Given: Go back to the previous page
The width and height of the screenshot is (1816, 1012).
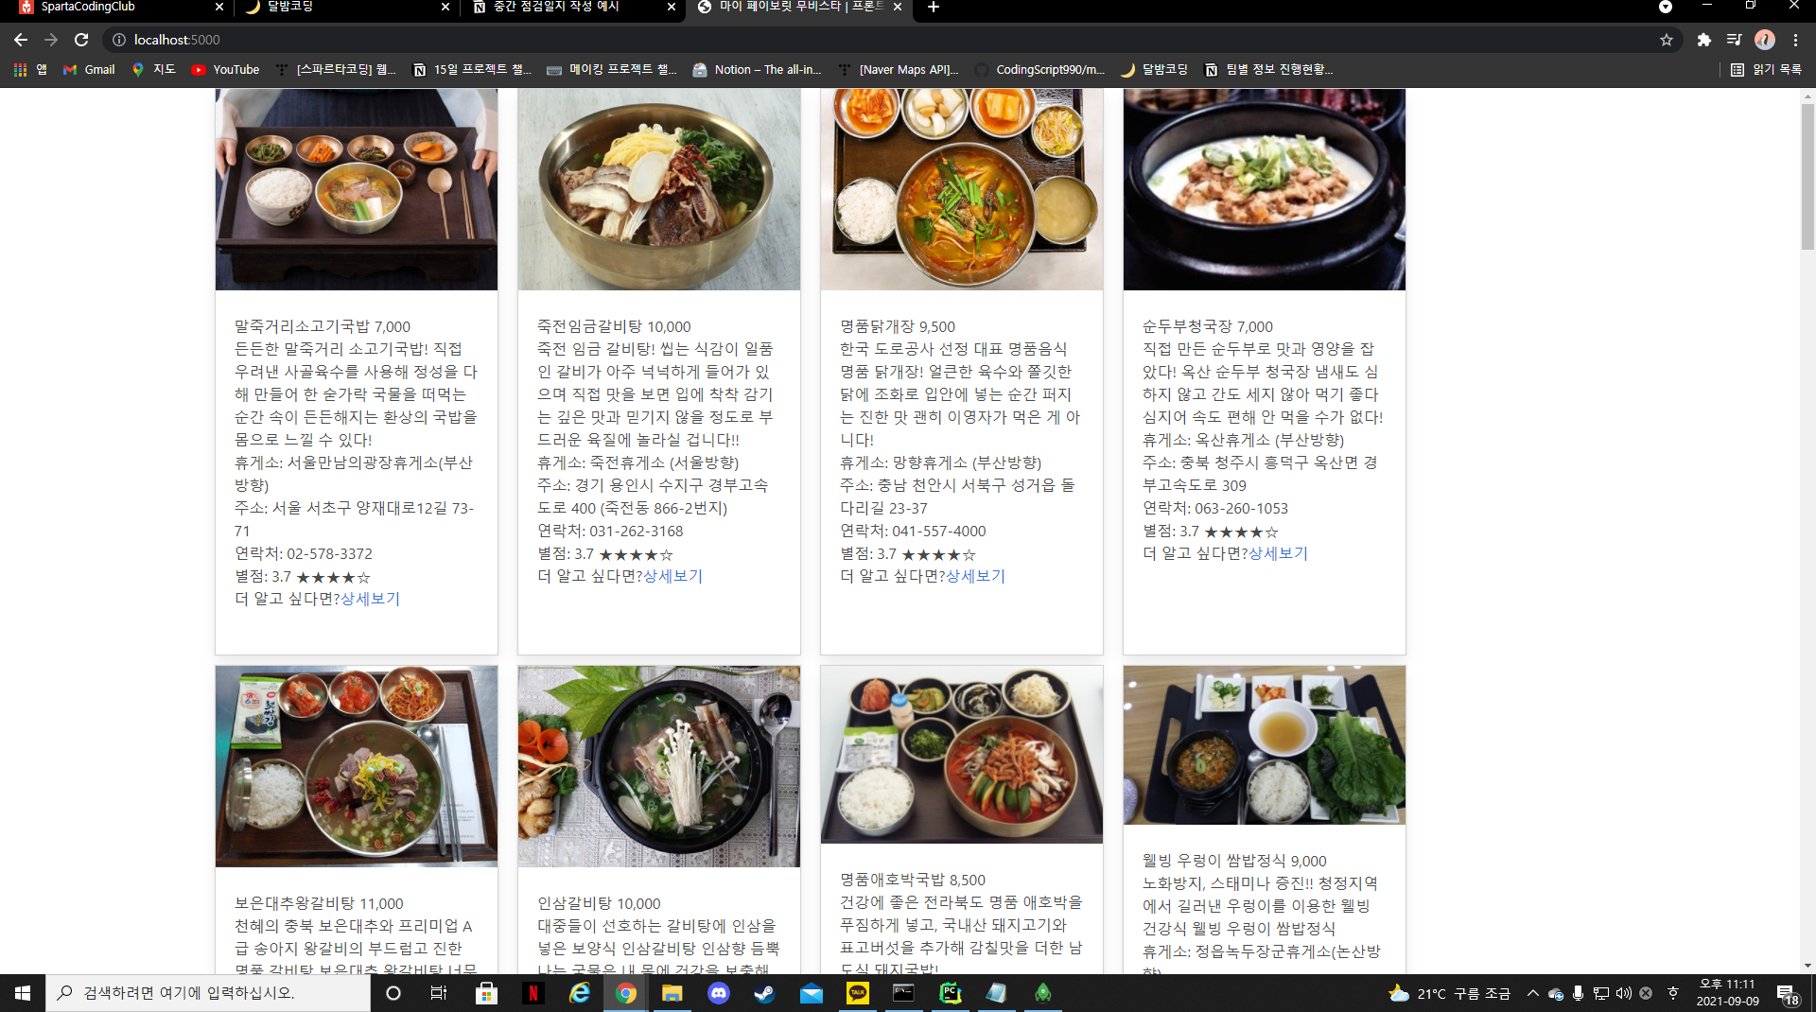Looking at the screenshot, I should (21, 40).
